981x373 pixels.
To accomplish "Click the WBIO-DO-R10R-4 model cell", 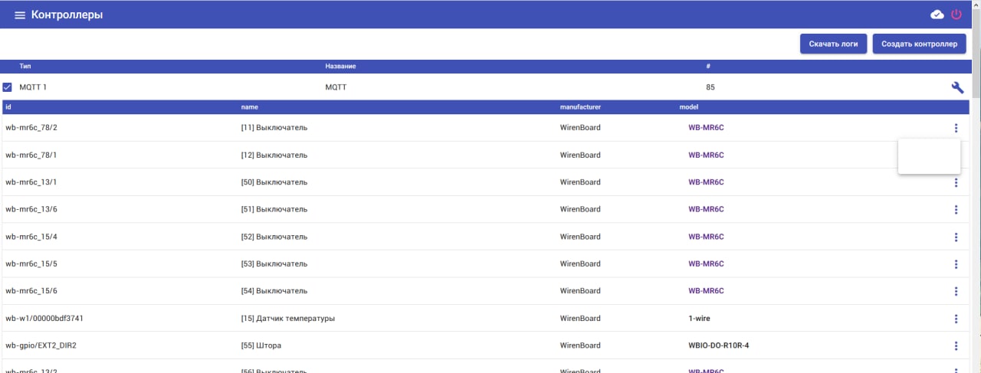I will [x=719, y=345].
